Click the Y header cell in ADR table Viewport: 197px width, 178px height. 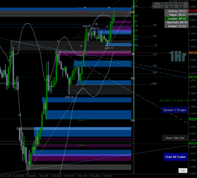click(x=176, y=4)
